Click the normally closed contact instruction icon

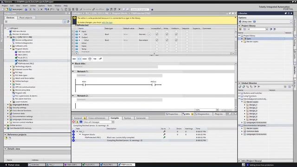(x=79, y=59)
